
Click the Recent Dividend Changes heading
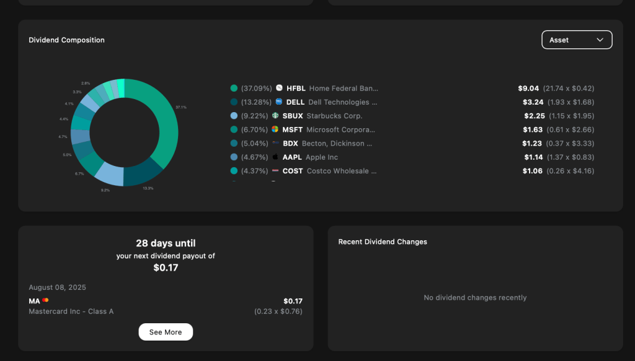(383, 241)
